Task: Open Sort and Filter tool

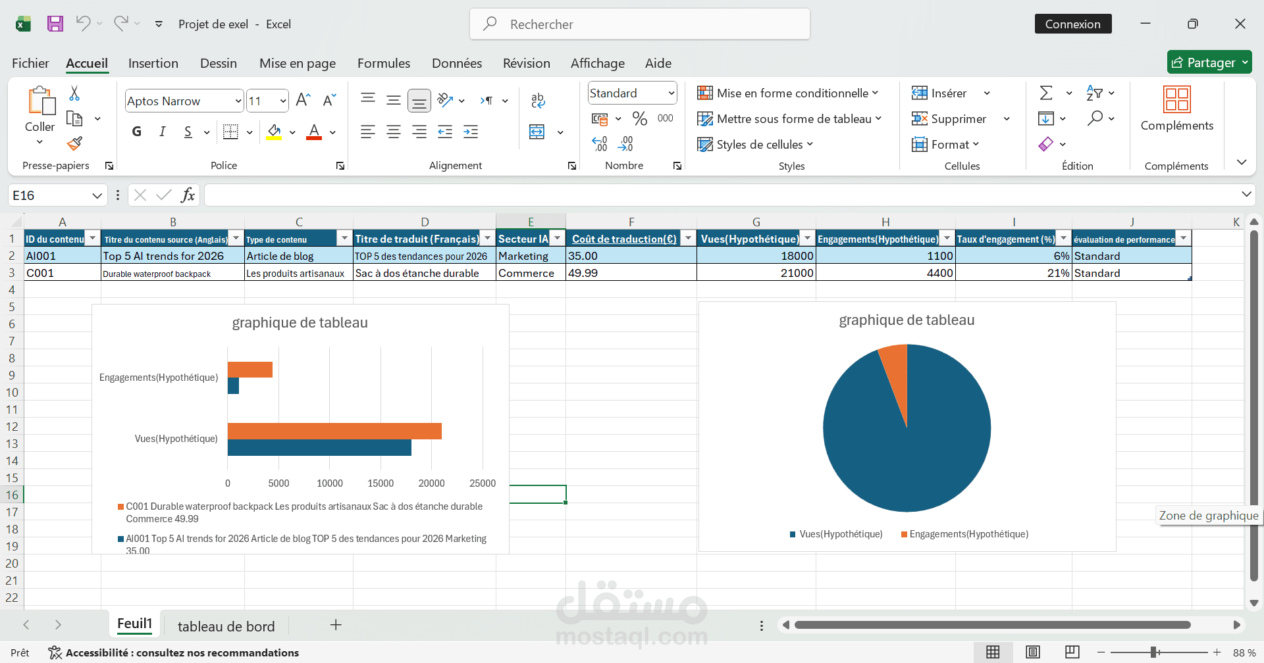Action: pos(1094,93)
